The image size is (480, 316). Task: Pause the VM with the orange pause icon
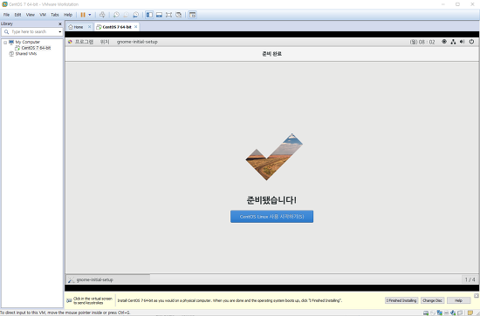pos(83,15)
